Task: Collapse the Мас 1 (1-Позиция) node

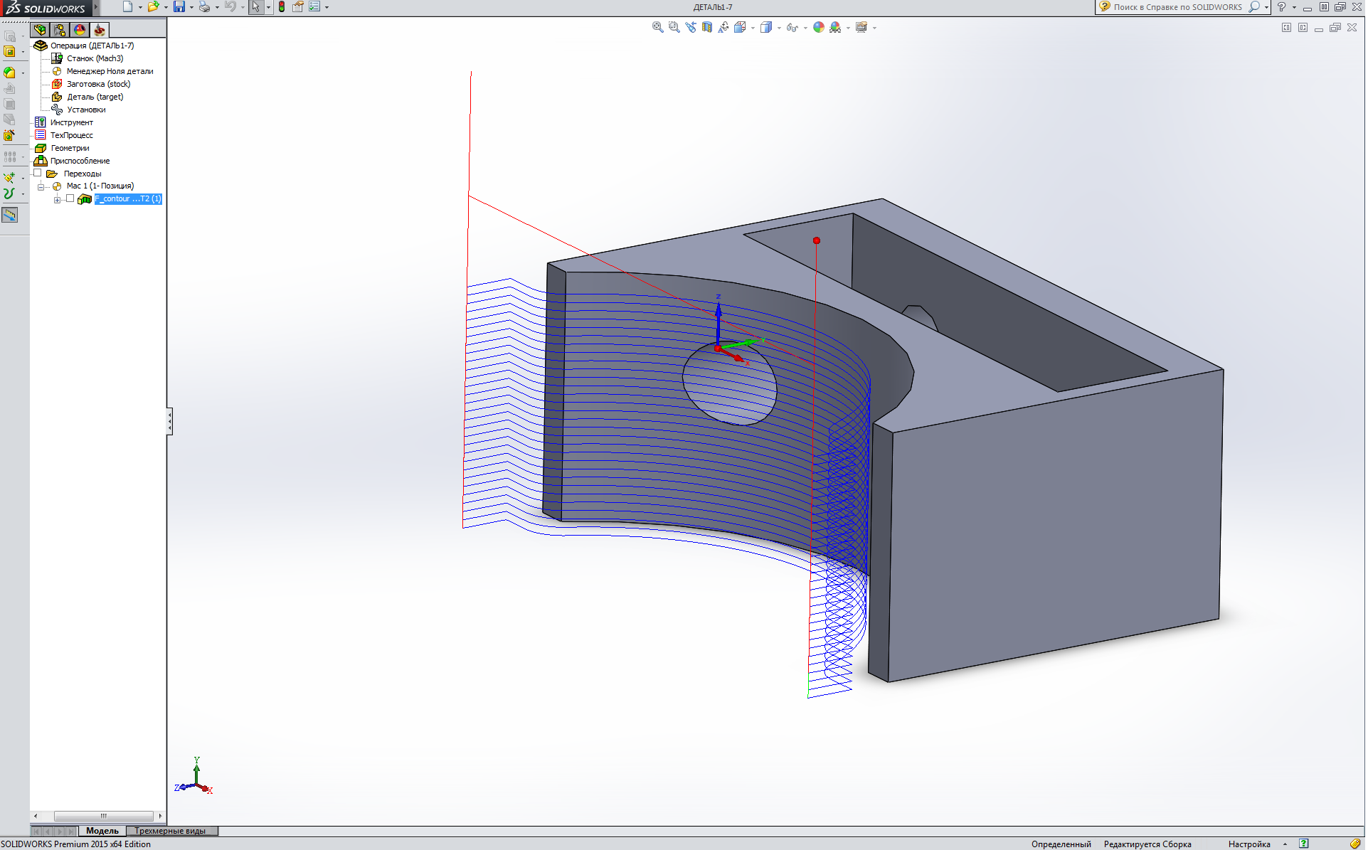Action: (41, 186)
